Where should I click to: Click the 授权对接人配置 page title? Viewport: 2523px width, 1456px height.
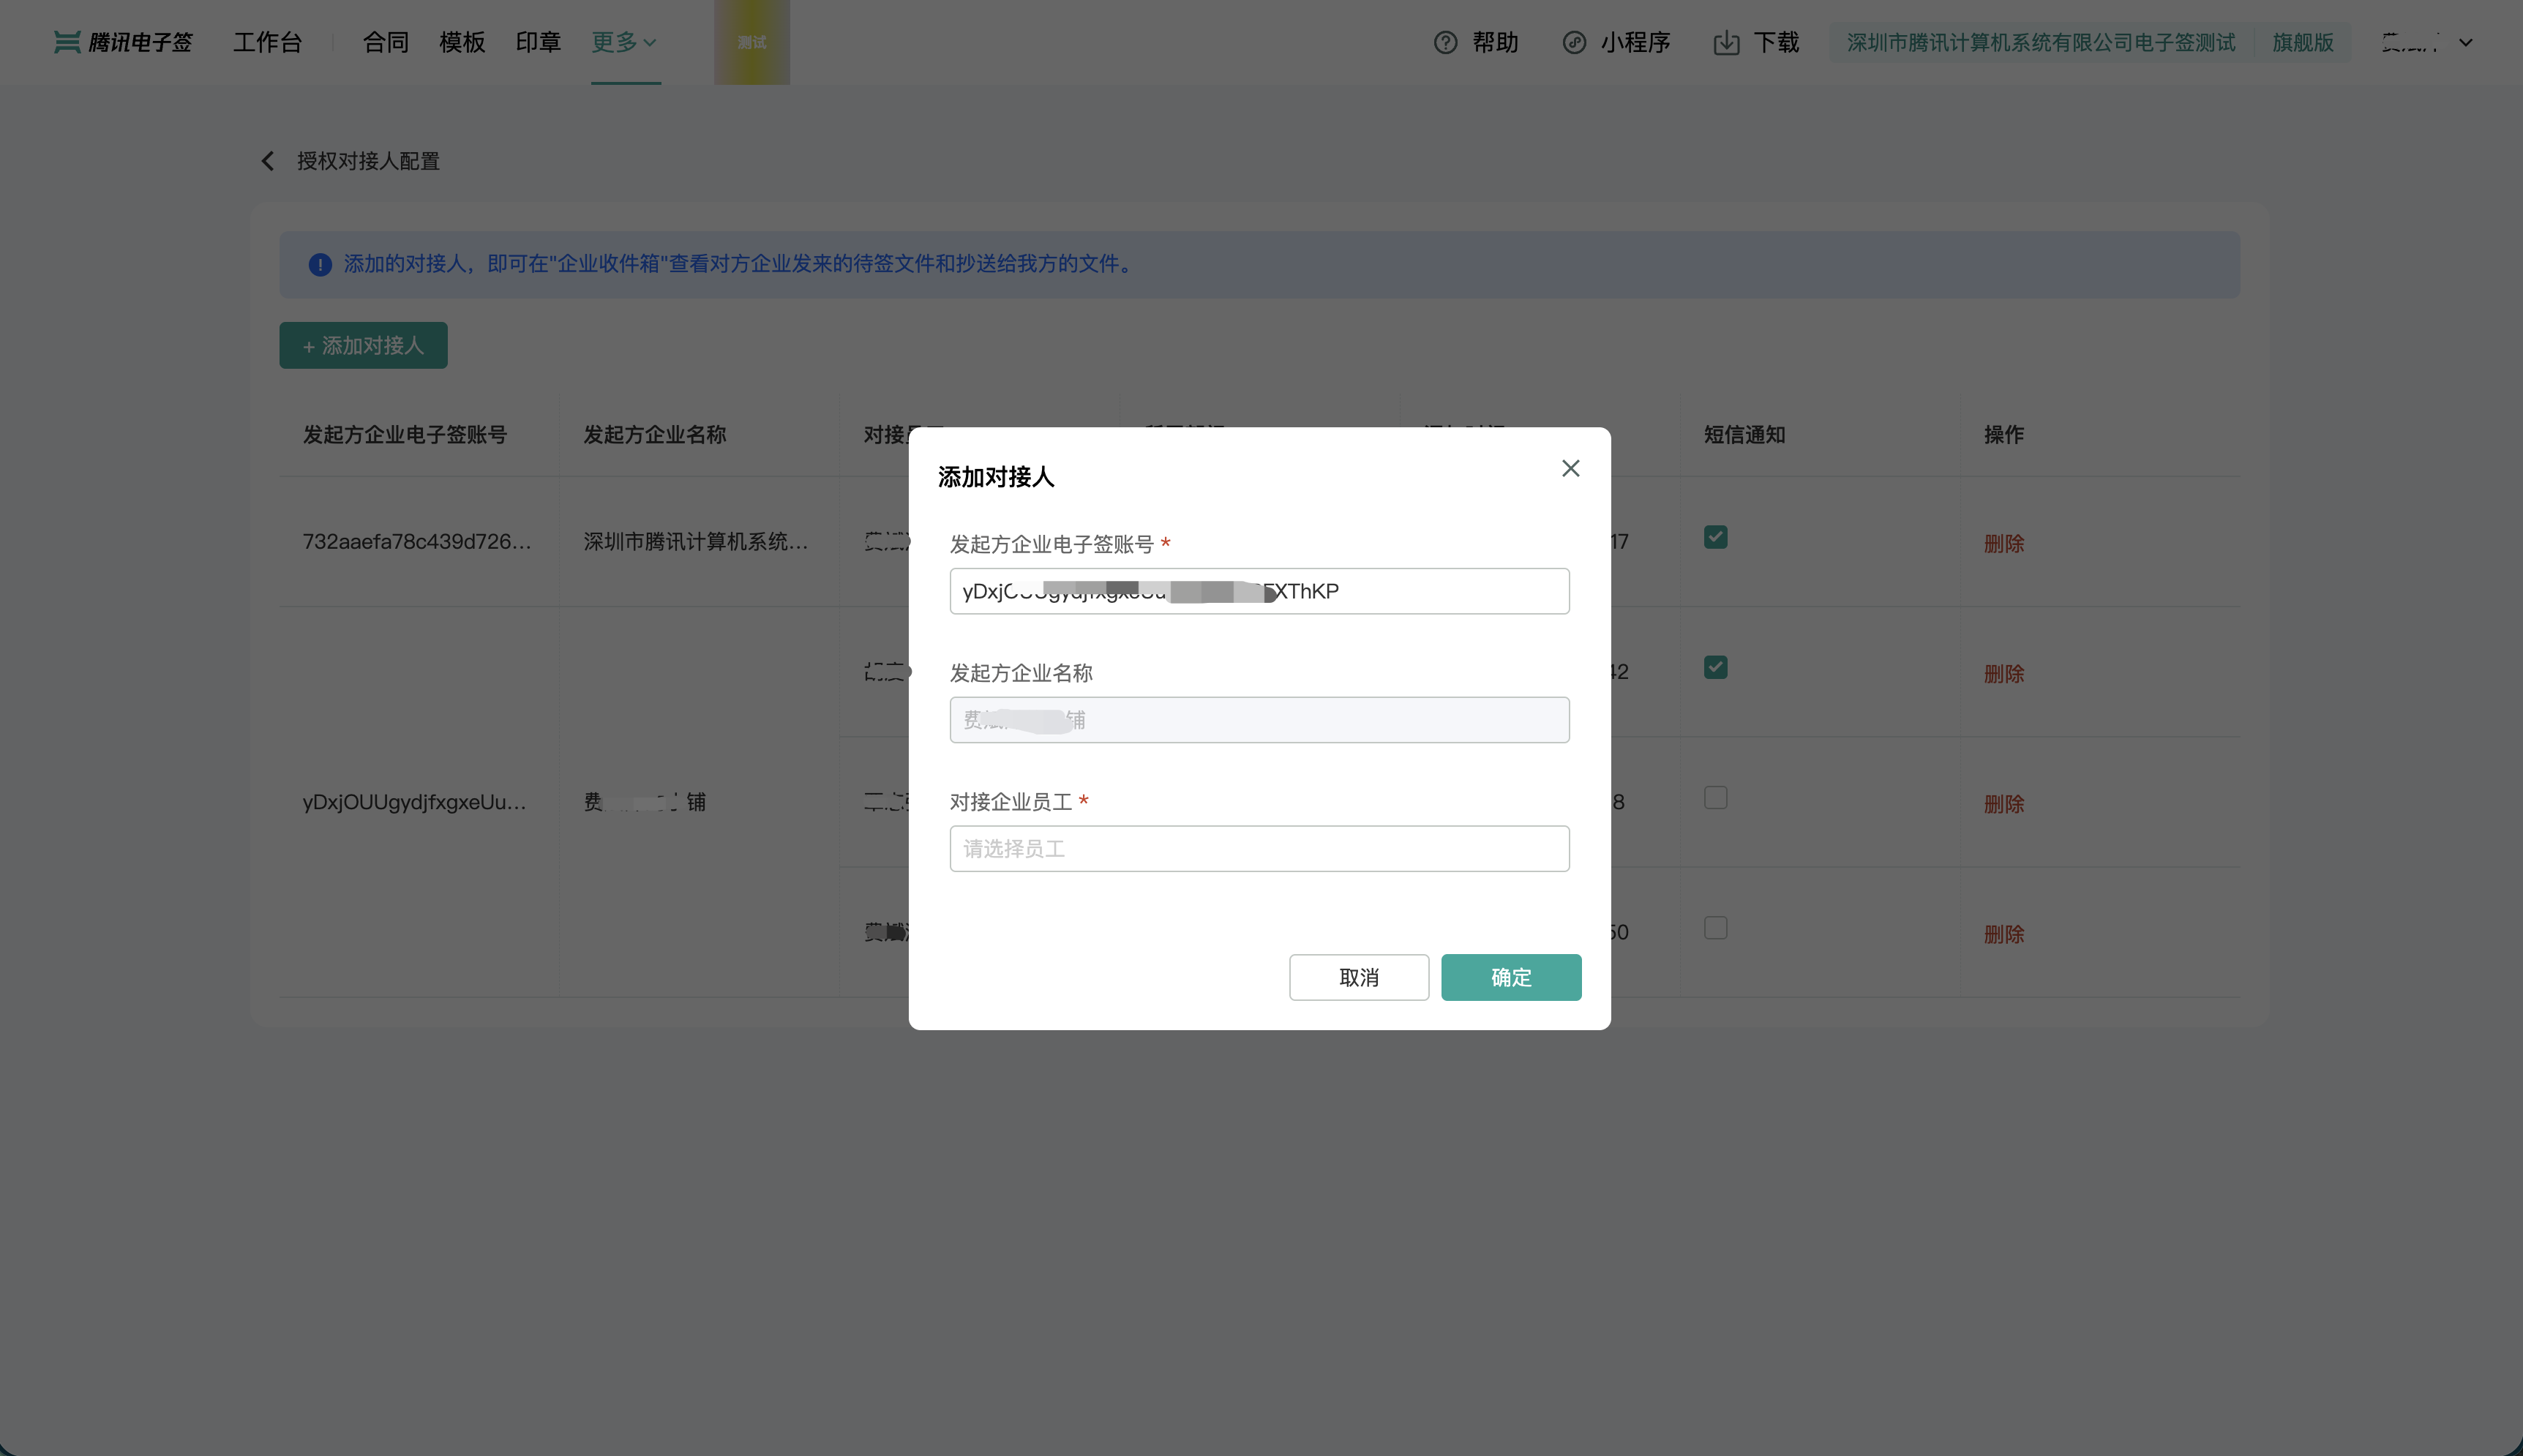pos(368,161)
